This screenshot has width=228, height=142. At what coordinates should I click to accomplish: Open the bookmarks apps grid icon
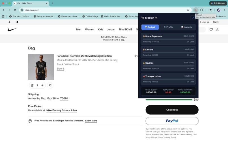pyautogui.click(x=3, y=16)
